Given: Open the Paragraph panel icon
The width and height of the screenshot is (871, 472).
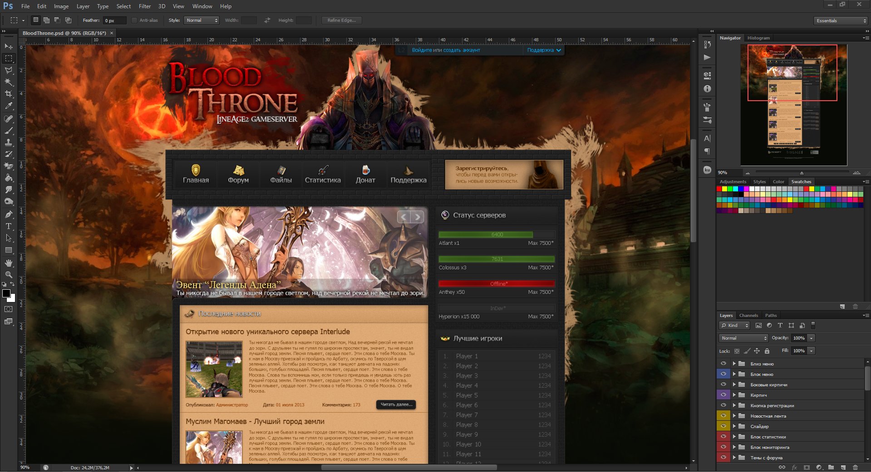Looking at the screenshot, I should [x=707, y=151].
